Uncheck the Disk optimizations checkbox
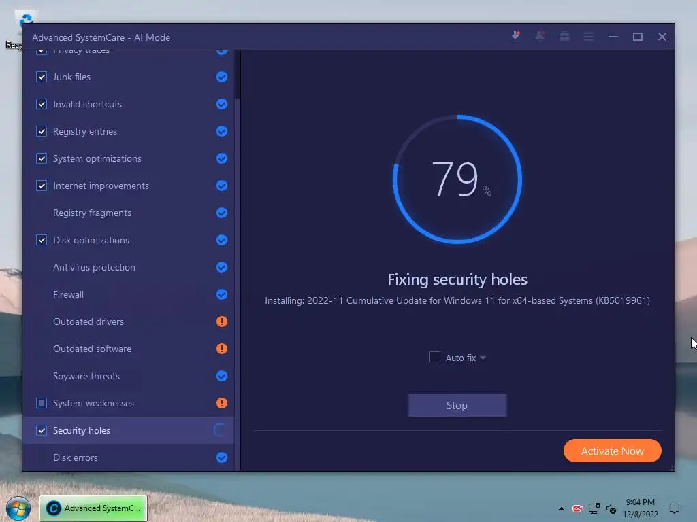Image resolution: width=697 pixels, height=522 pixels. 42,240
